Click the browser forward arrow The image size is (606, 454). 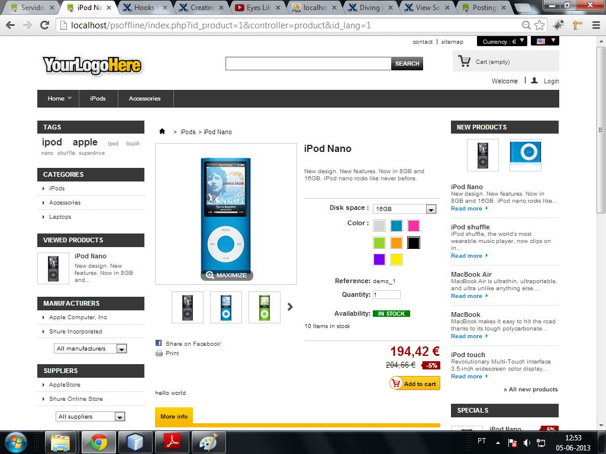[x=27, y=25]
